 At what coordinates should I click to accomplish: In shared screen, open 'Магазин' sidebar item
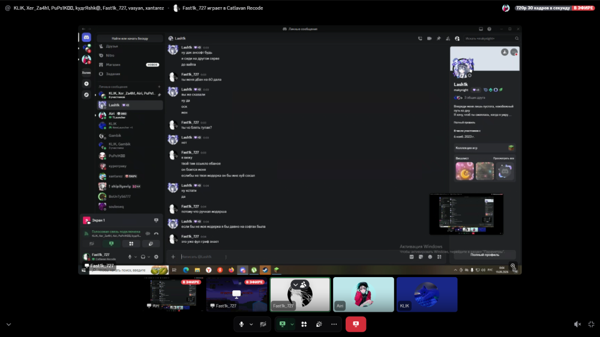point(130,65)
